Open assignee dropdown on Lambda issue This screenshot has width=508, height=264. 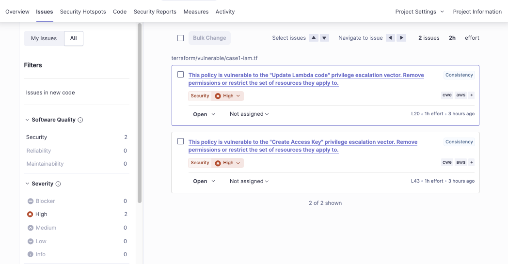click(249, 114)
